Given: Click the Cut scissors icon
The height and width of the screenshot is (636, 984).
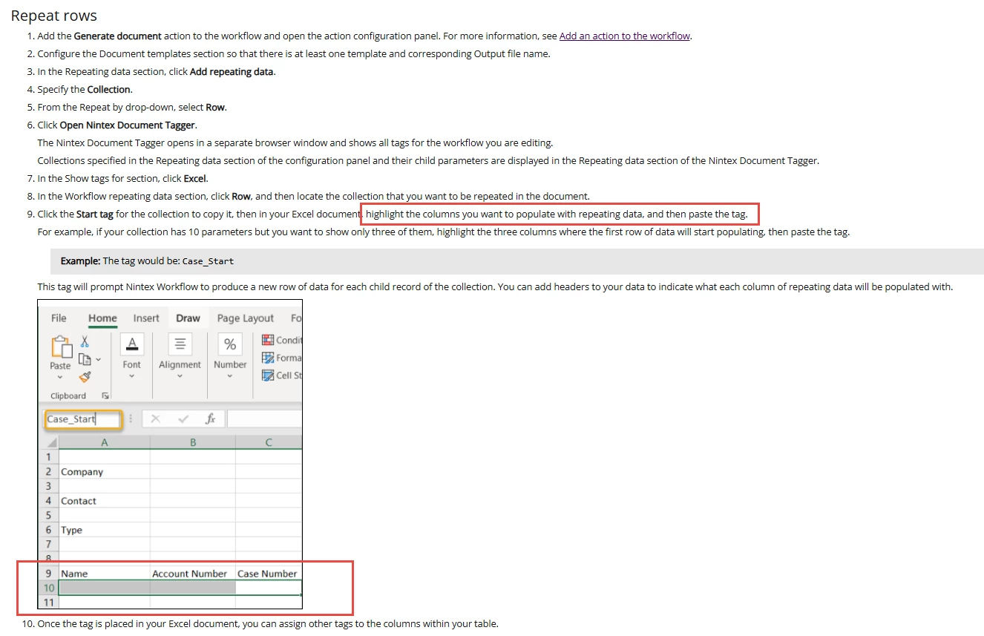Looking at the screenshot, I should pyautogui.click(x=85, y=341).
